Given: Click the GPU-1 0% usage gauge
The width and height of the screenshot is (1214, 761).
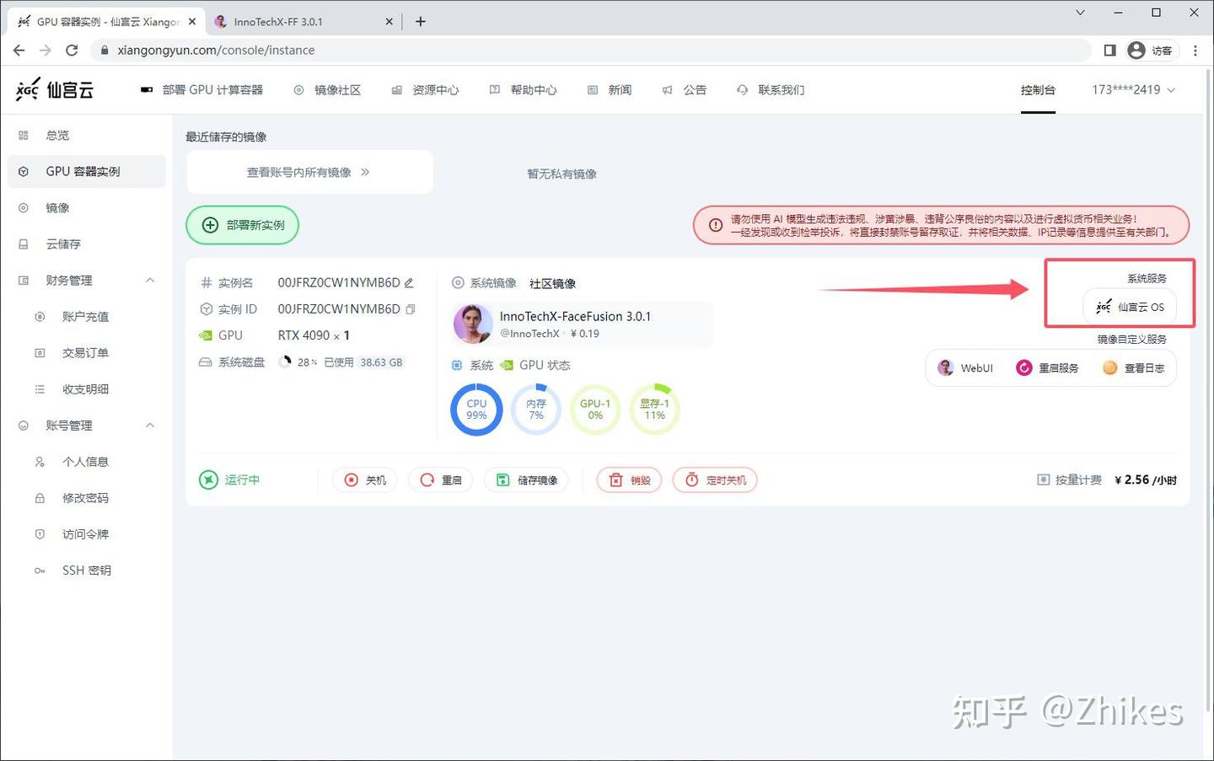Looking at the screenshot, I should (595, 410).
